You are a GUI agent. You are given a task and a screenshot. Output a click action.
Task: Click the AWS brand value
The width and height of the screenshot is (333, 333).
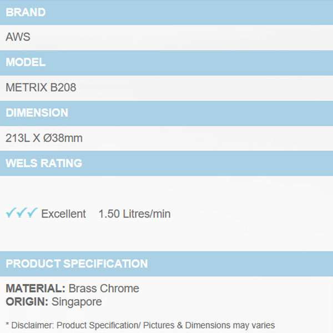(18, 37)
